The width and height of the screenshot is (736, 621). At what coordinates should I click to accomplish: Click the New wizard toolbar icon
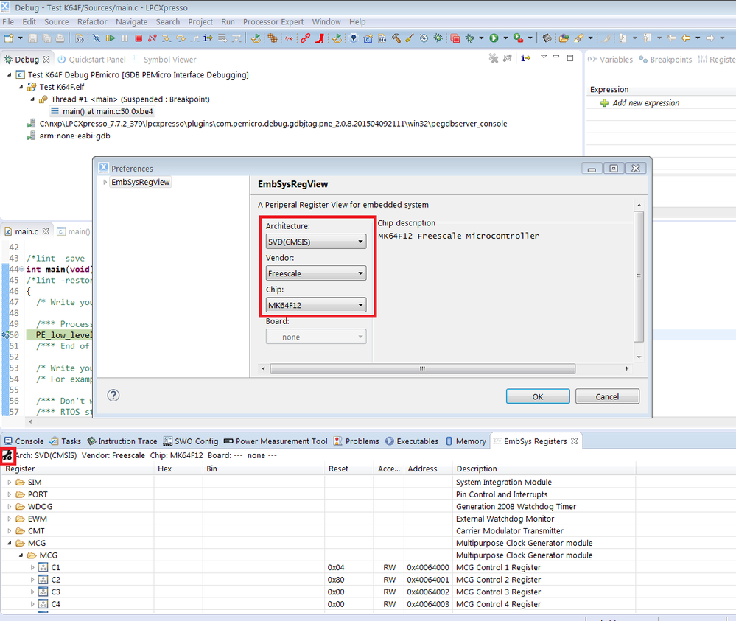(x=8, y=38)
